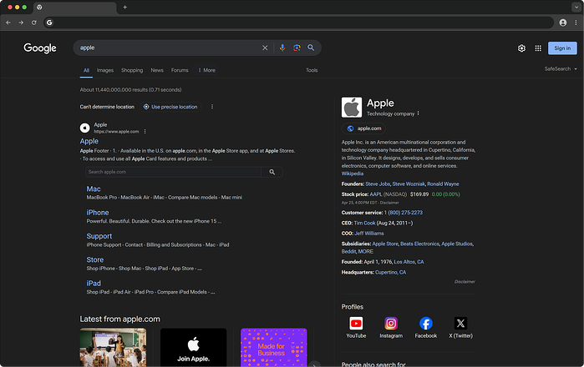Open the Wikipedia link
The image size is (584, 367).
click(x=353, y=173)
